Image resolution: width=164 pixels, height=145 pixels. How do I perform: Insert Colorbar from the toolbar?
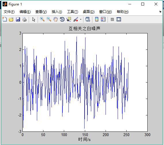pos(97,19)
